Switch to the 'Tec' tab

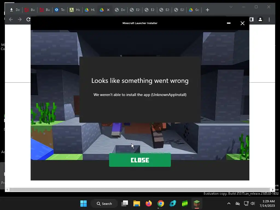coord(60,10)
